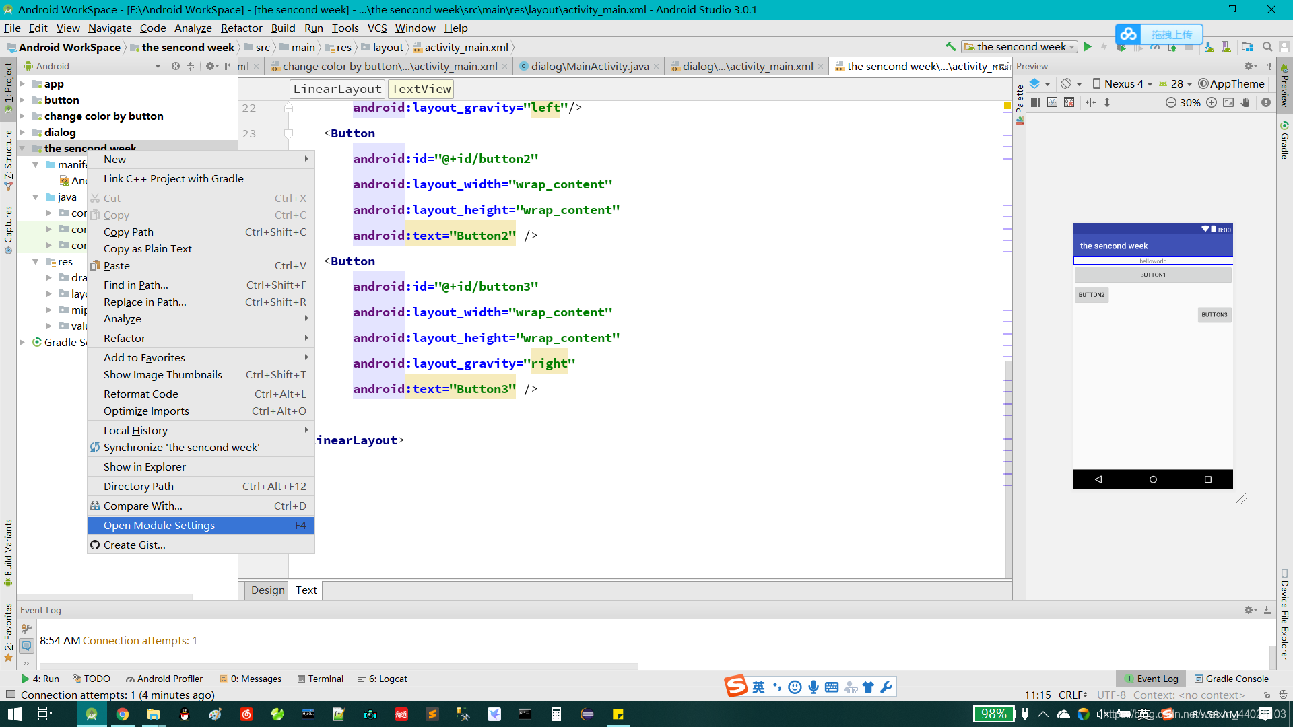Expand Gradle Scripts node
Image resolution: width=1293 pixels, height=727 pixels.
click(22, 343)
